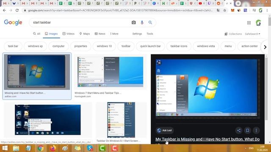Filter by 'quick launch bar' chip
This screenshot has height=152, width=271.
pos(150,46)
